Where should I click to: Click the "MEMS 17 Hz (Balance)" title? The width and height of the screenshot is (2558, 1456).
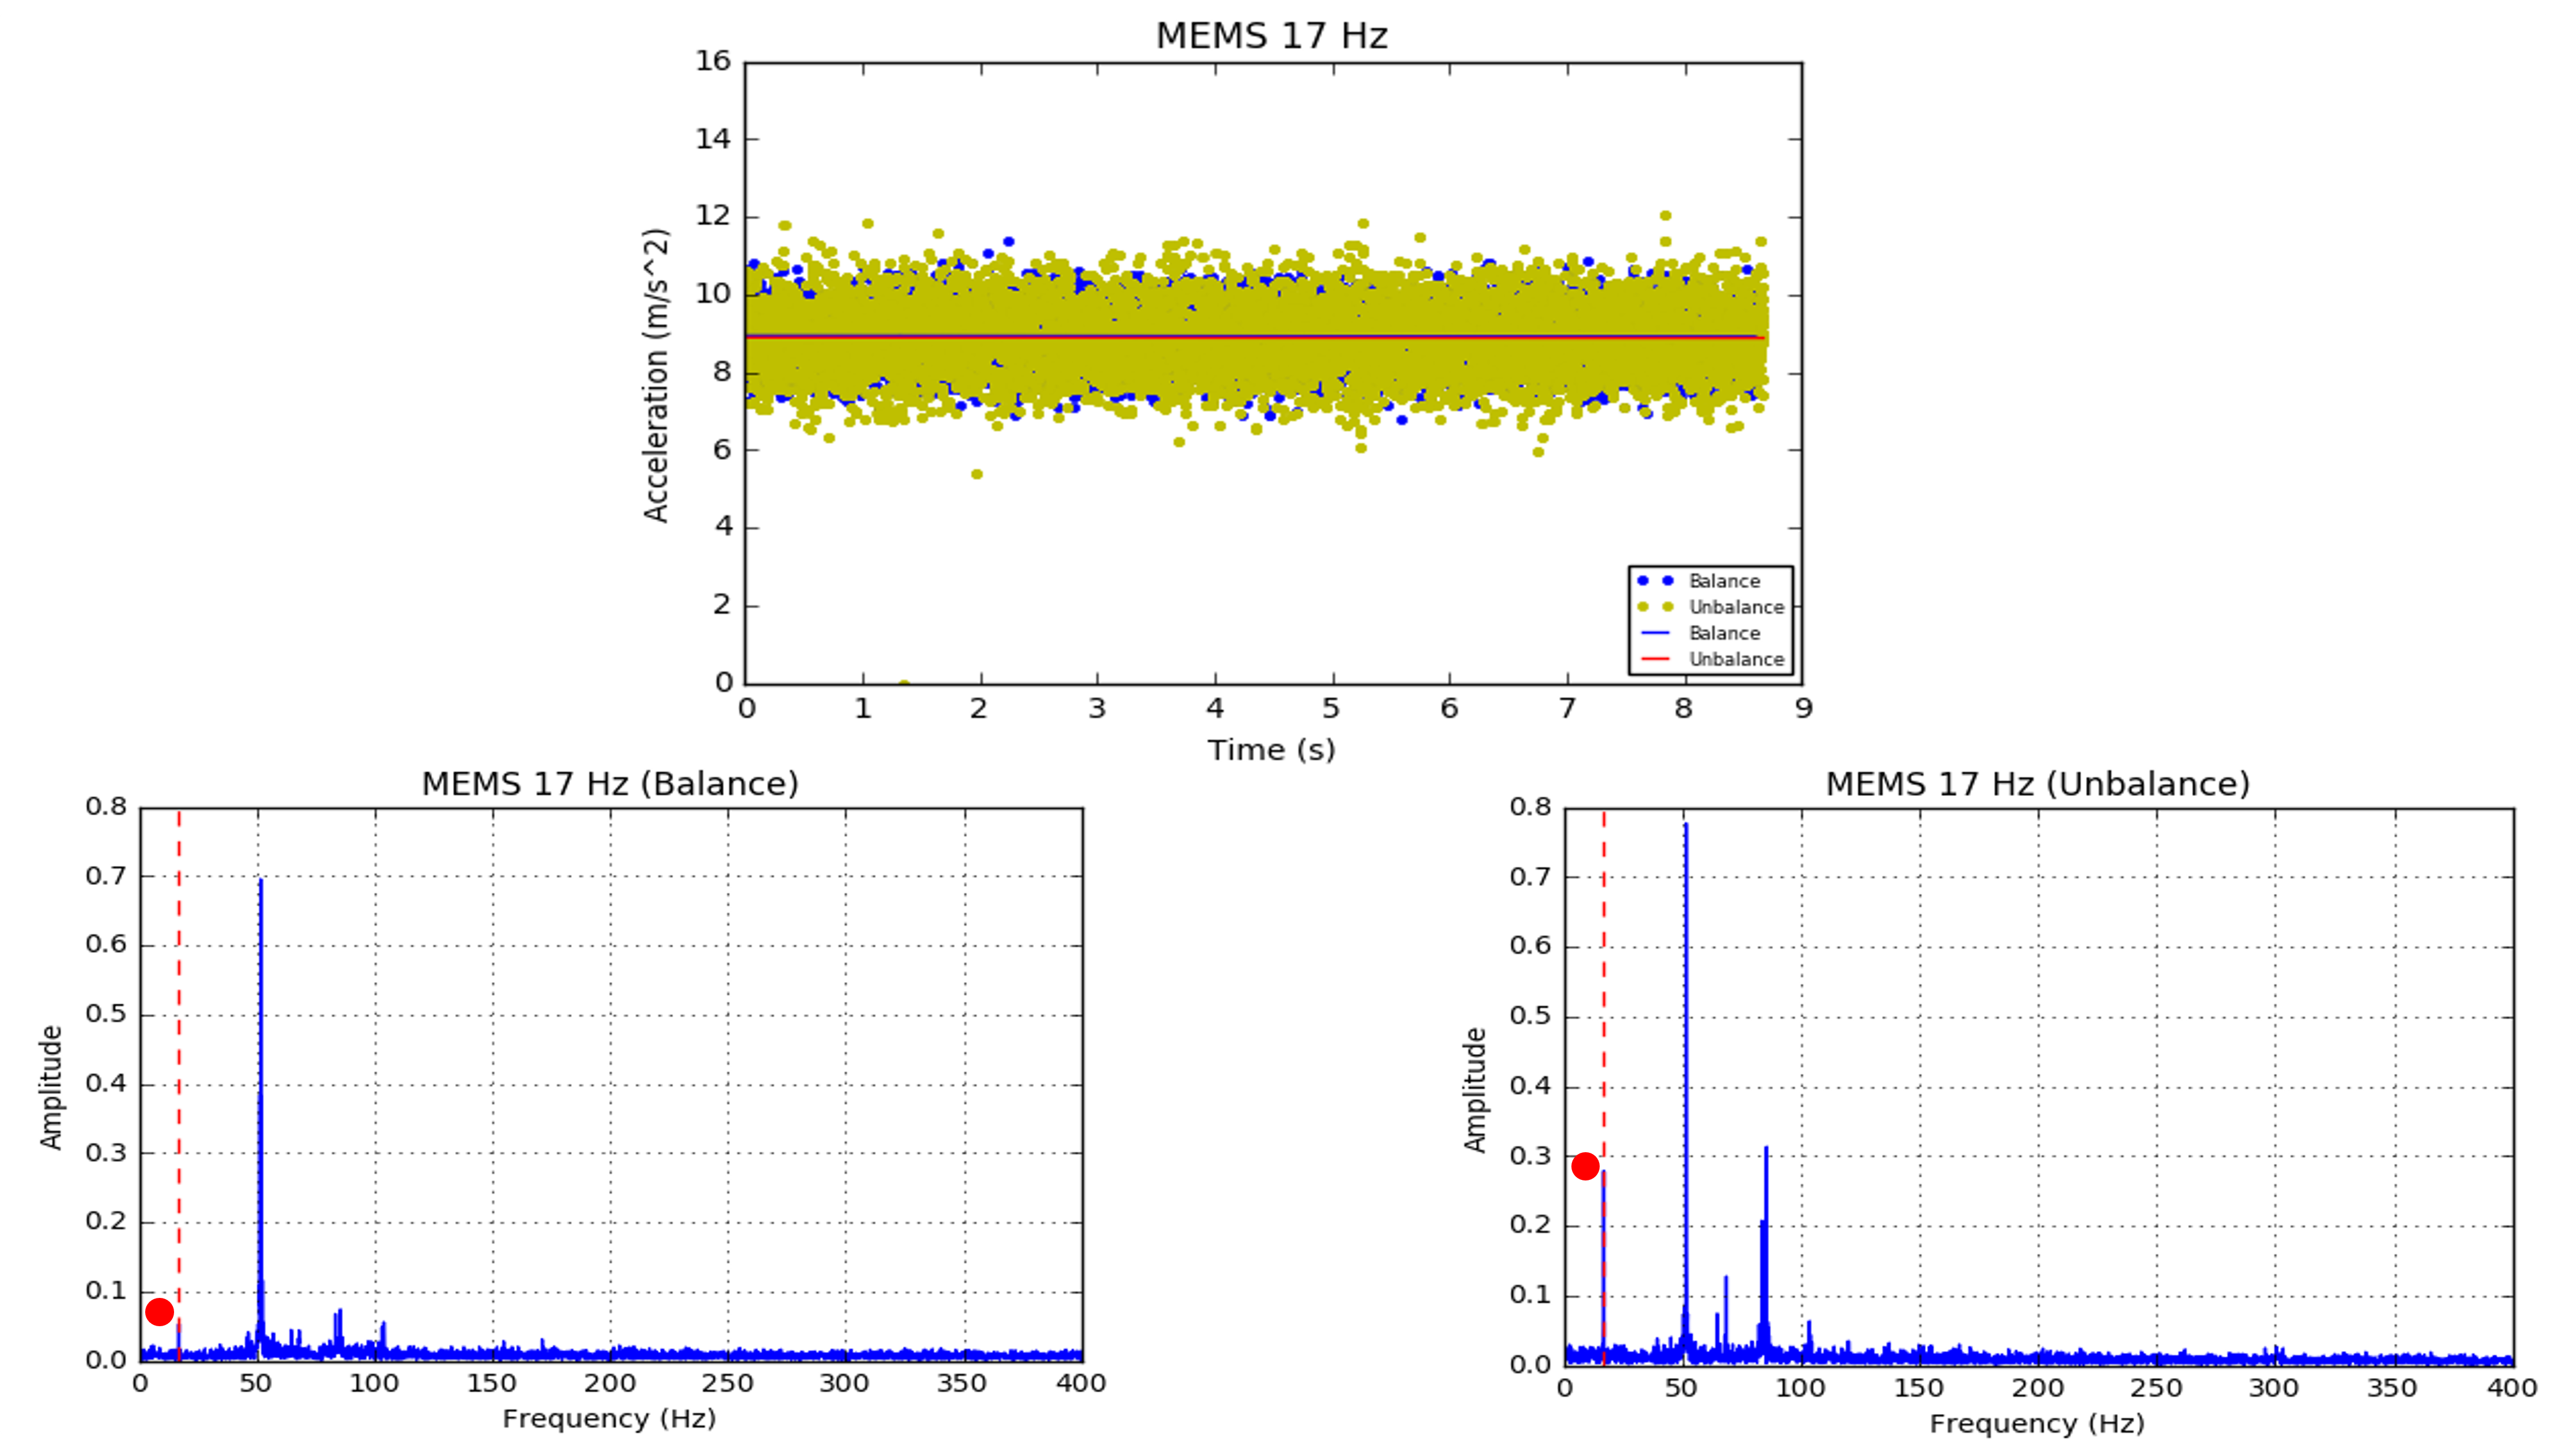point(610,783)
